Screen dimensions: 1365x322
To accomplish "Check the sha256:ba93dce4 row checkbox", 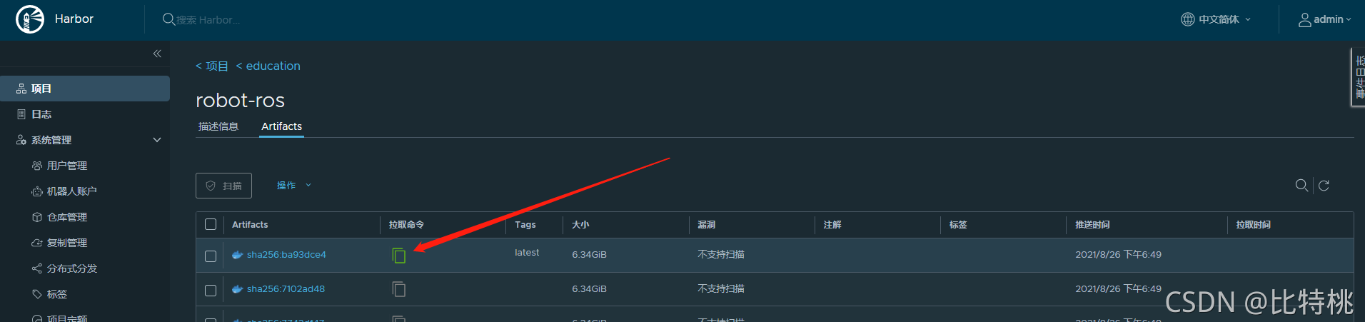I will (x=211, y=256).
